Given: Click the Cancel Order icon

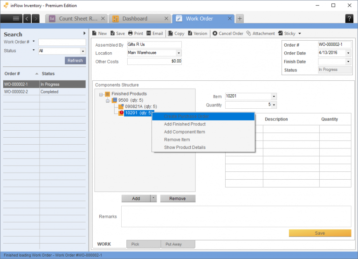Looking at the screenshot, I should [x=215, y=34].
